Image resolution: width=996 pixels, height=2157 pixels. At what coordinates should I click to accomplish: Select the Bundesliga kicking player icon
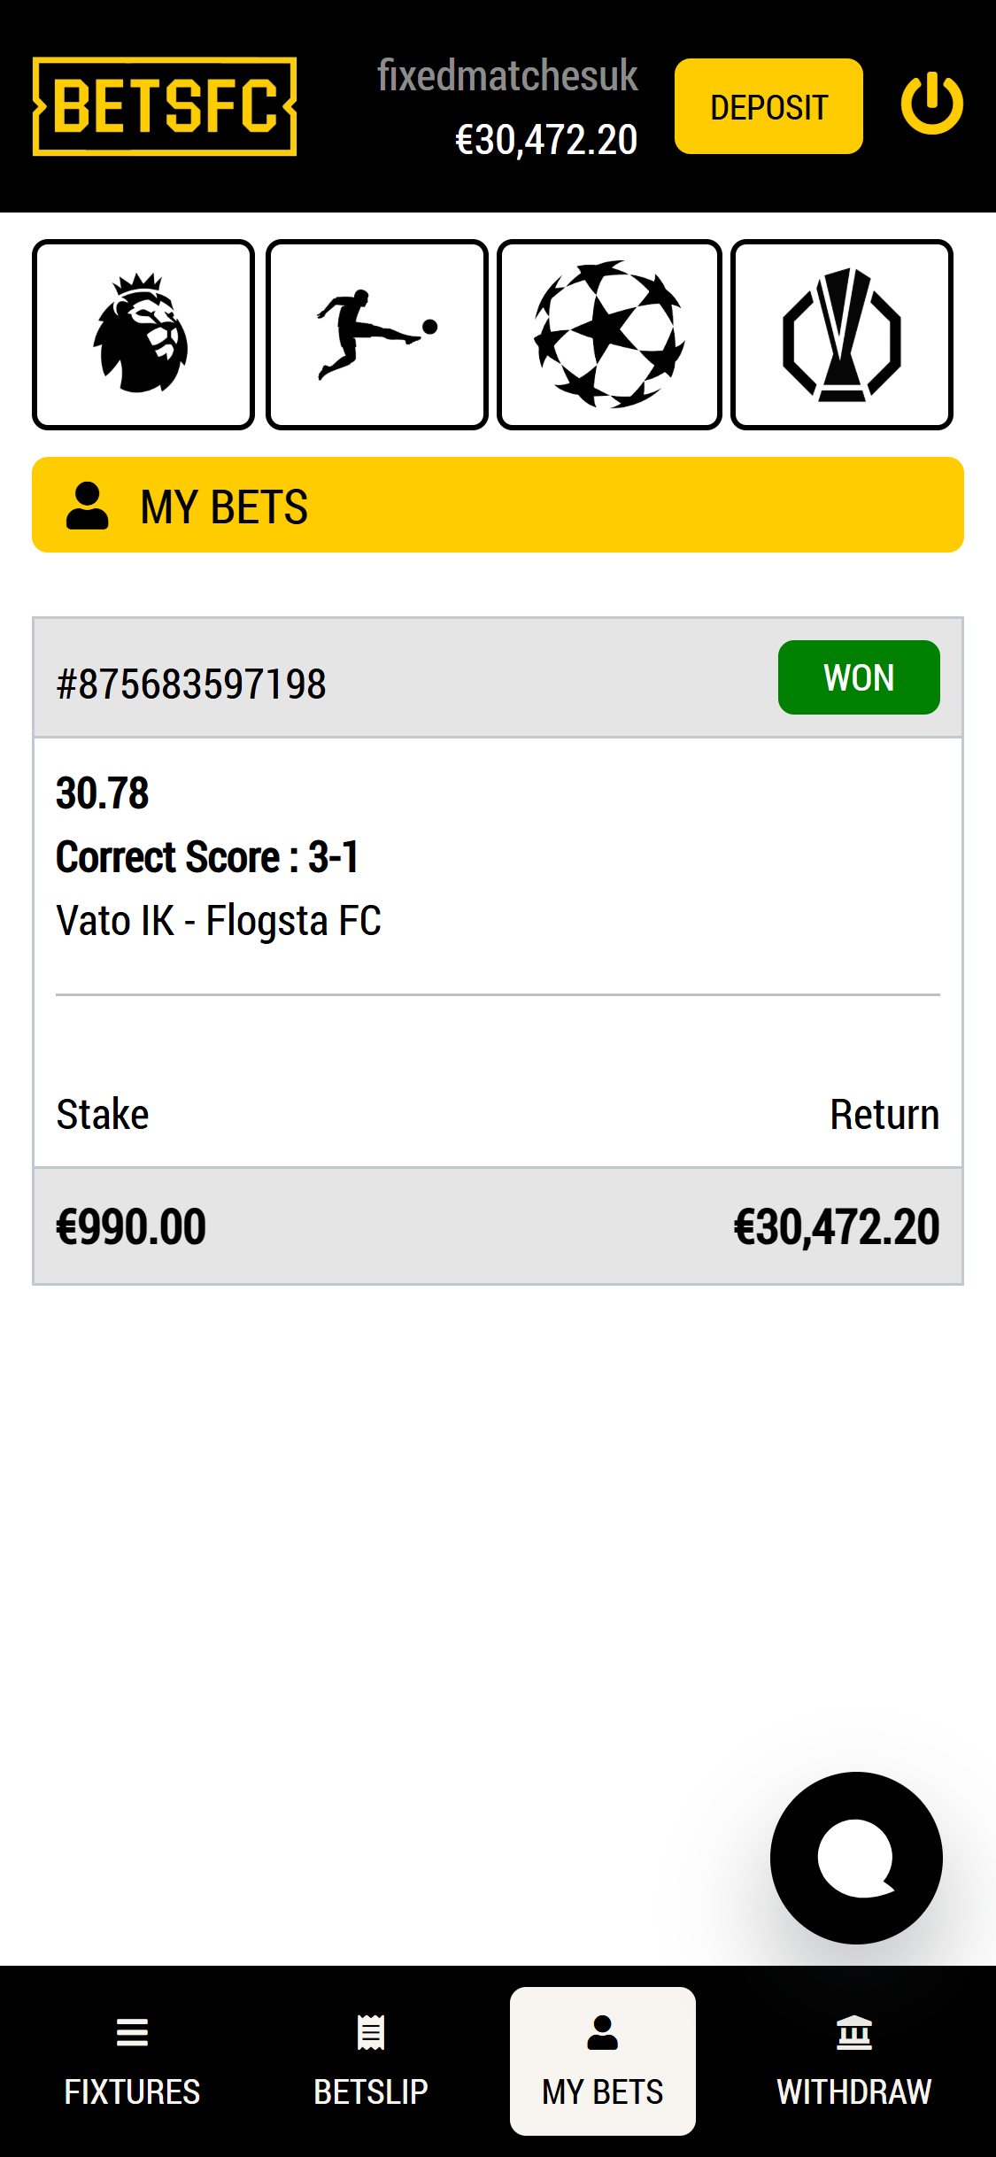pos(377,335)
